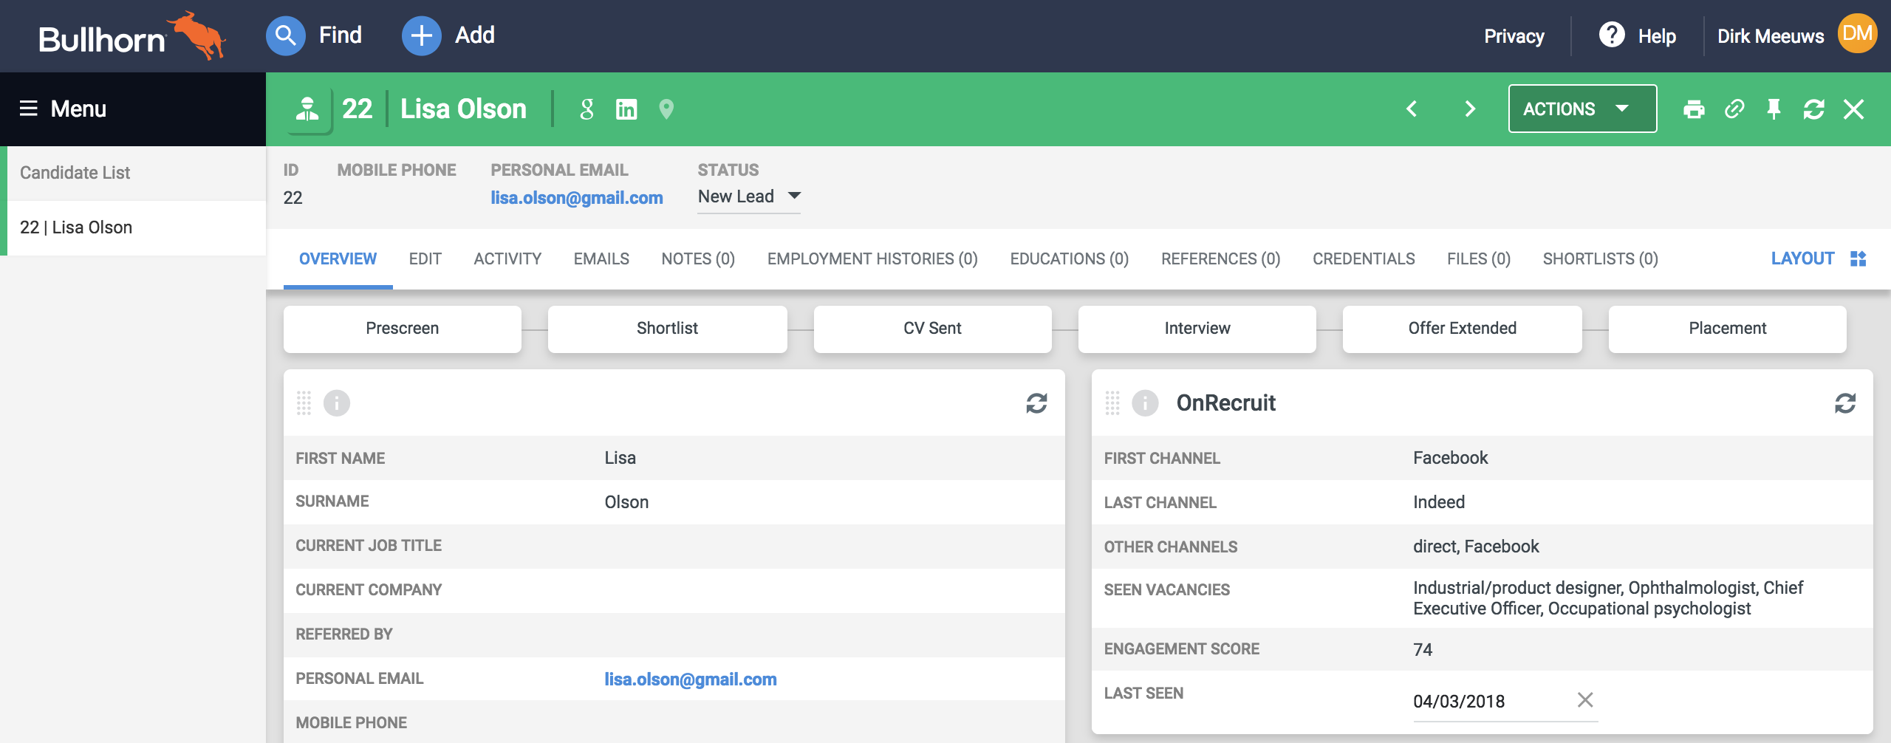Viewport: 1891px width, 743px height.
Task: Click the Shortlist stage button
Action: point(667,329)
